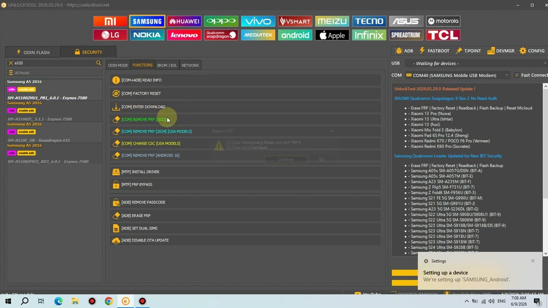Select the Lenovo brand logo

click(x=184, y=35)
